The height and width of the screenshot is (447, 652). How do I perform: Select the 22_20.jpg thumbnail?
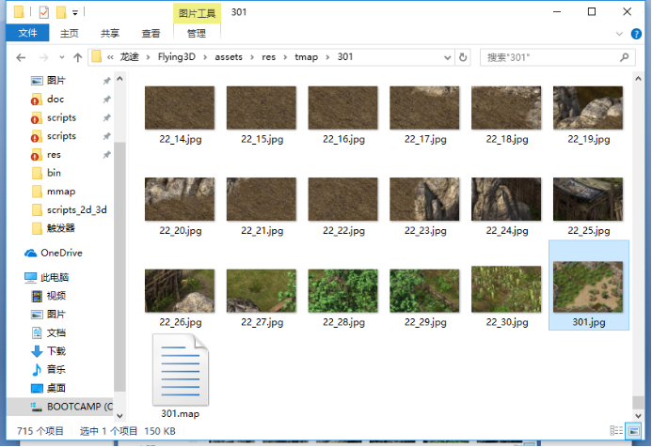click(180, 199)
